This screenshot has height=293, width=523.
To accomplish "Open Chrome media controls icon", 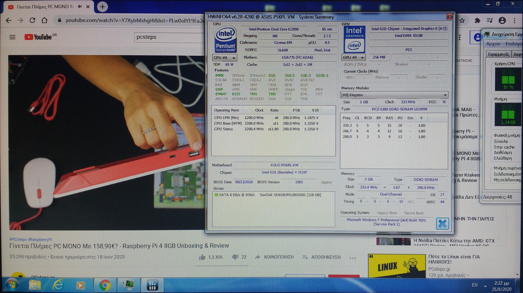I will tap(490, 20).
